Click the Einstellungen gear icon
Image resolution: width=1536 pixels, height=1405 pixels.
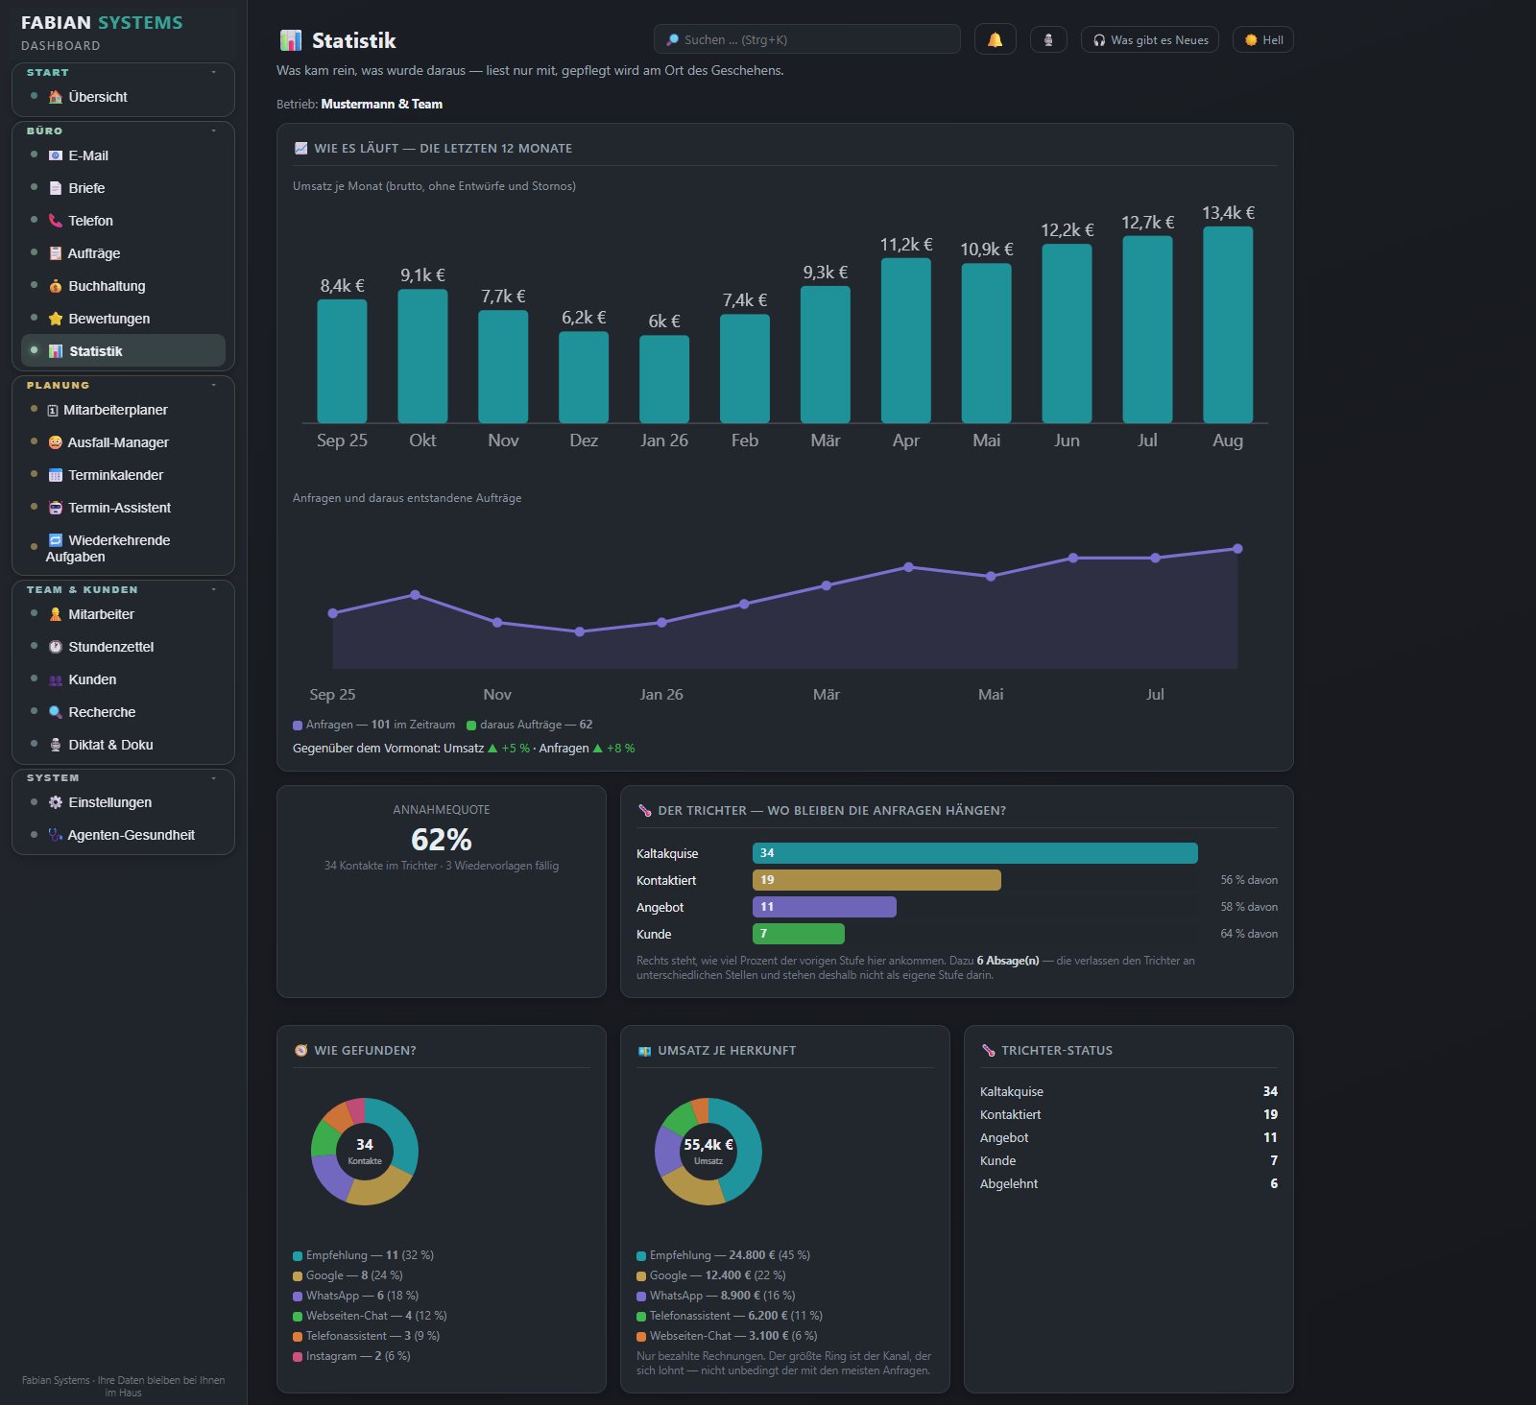coord(56,802)
